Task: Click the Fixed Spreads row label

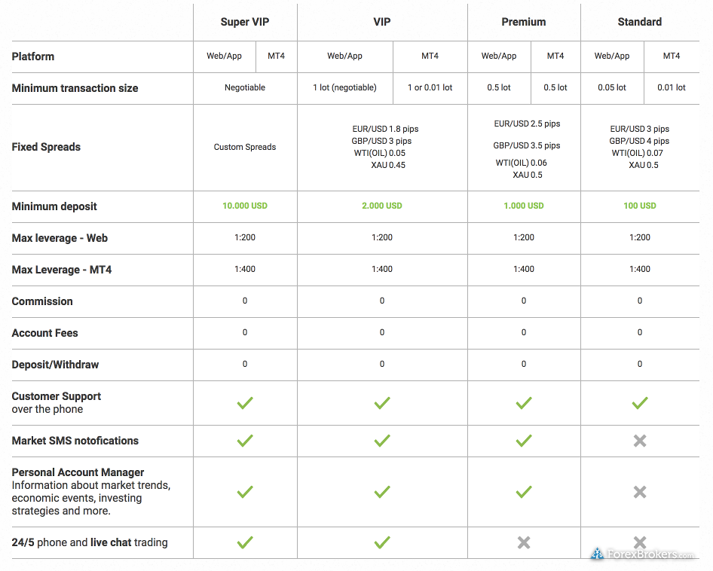Action: [x=46, y=148]
